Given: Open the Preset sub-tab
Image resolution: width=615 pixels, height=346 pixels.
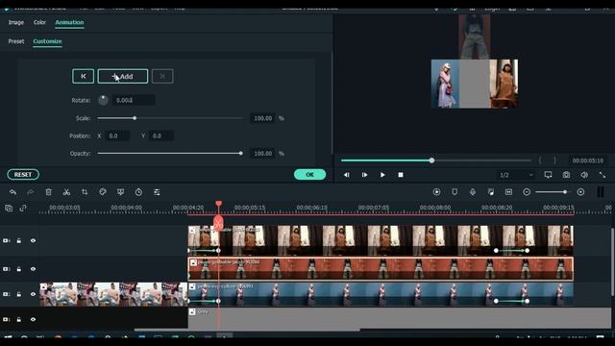Looking at the screenshot, I should (x=16, y=41).
